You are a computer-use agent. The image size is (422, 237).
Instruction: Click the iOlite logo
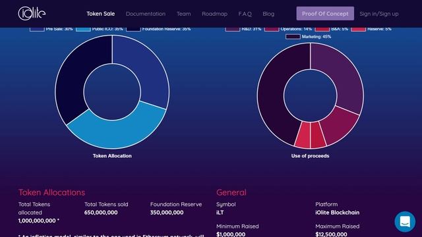32,13
